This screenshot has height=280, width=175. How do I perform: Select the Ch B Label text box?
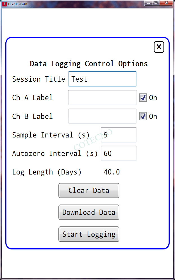[102, 116]
